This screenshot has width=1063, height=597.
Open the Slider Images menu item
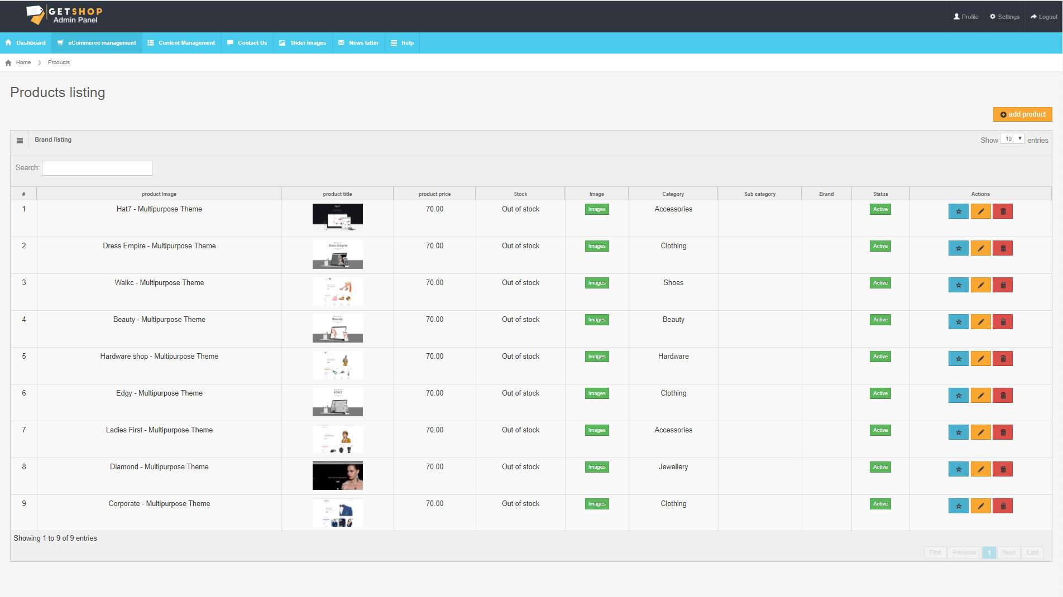click(x=302, y=43)
